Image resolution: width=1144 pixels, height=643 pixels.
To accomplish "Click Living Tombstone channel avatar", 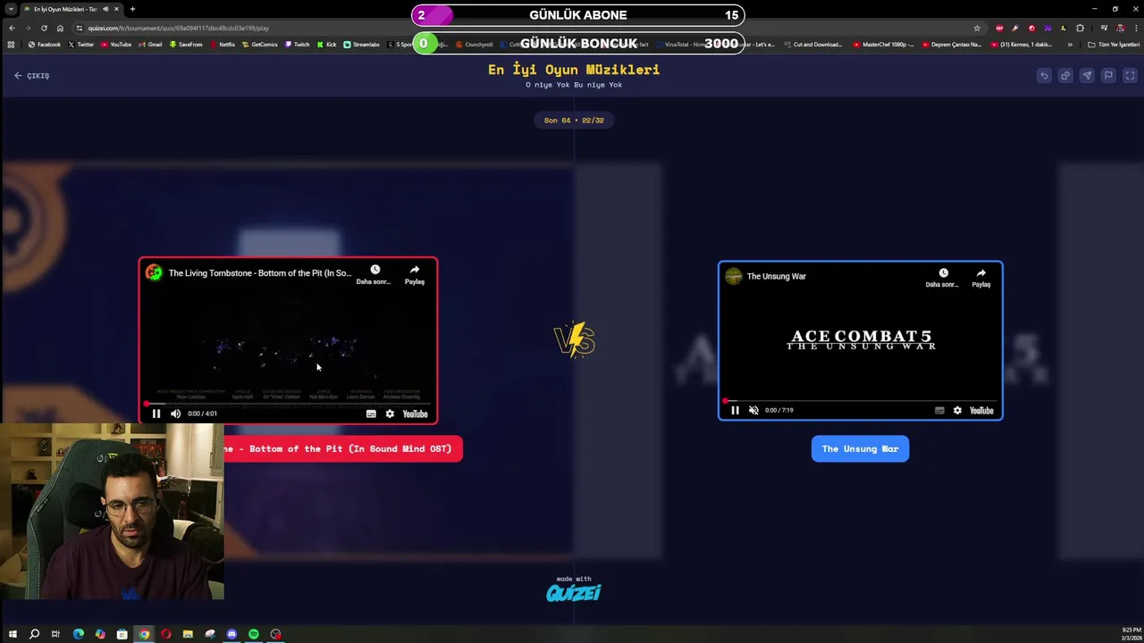I will pyautogui.click(x=155, y=273).
